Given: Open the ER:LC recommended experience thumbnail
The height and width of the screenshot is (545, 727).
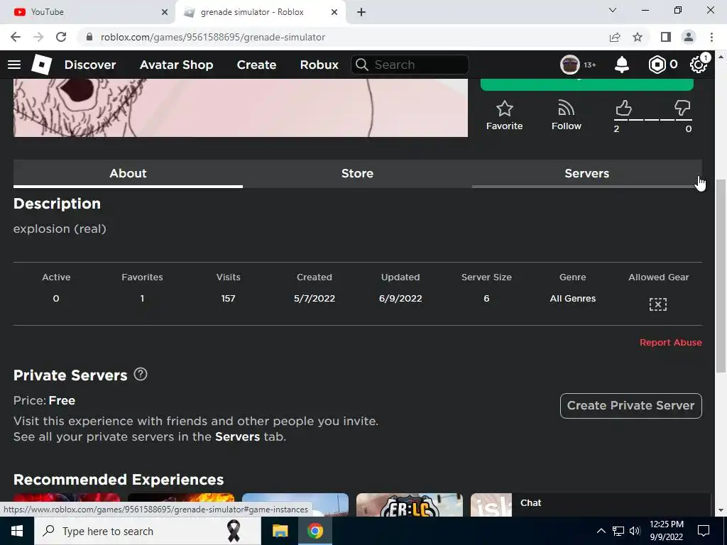Looking at the screenshot, I should tap(410, 505).
